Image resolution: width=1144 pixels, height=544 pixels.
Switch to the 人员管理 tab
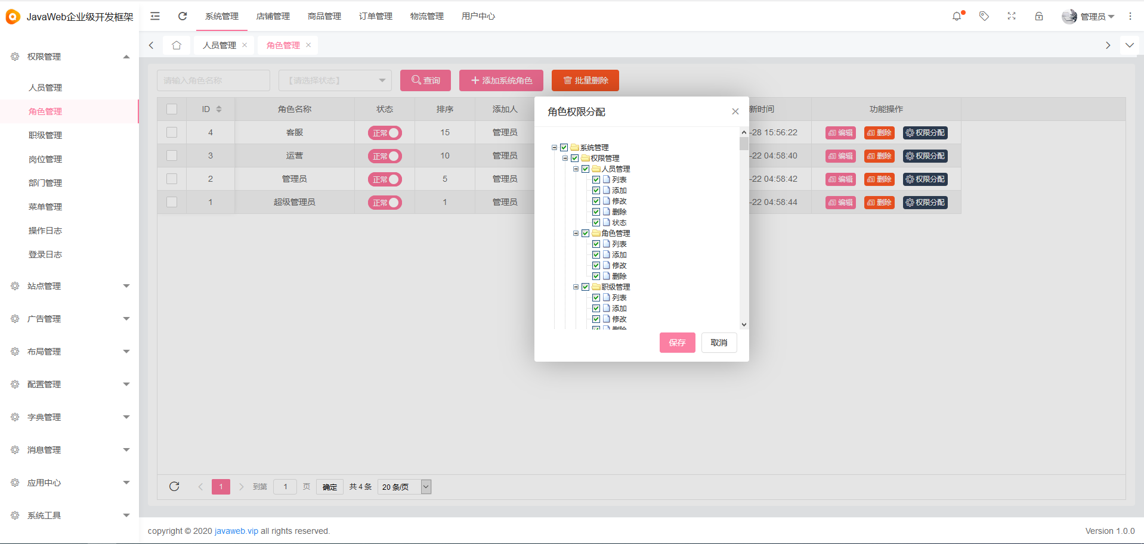[x=220, y=45]
